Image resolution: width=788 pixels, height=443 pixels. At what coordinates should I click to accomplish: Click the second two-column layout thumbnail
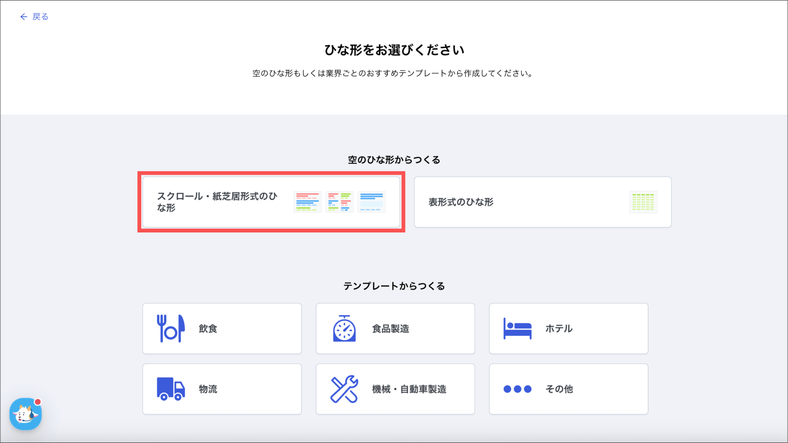point(339,202)
